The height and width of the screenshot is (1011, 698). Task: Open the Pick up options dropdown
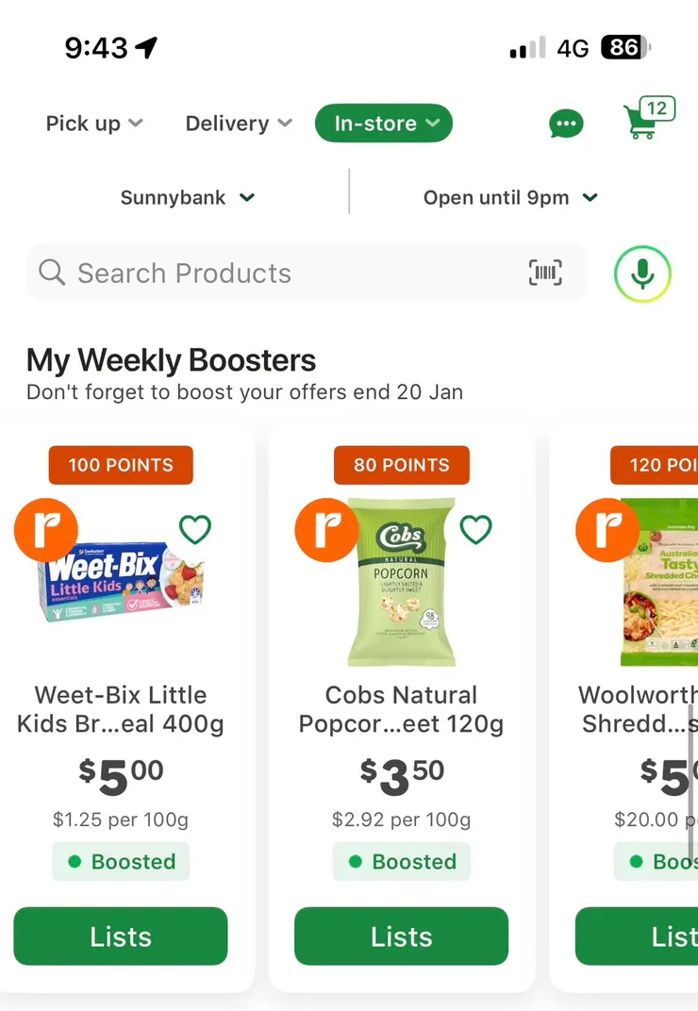point(94,124)
